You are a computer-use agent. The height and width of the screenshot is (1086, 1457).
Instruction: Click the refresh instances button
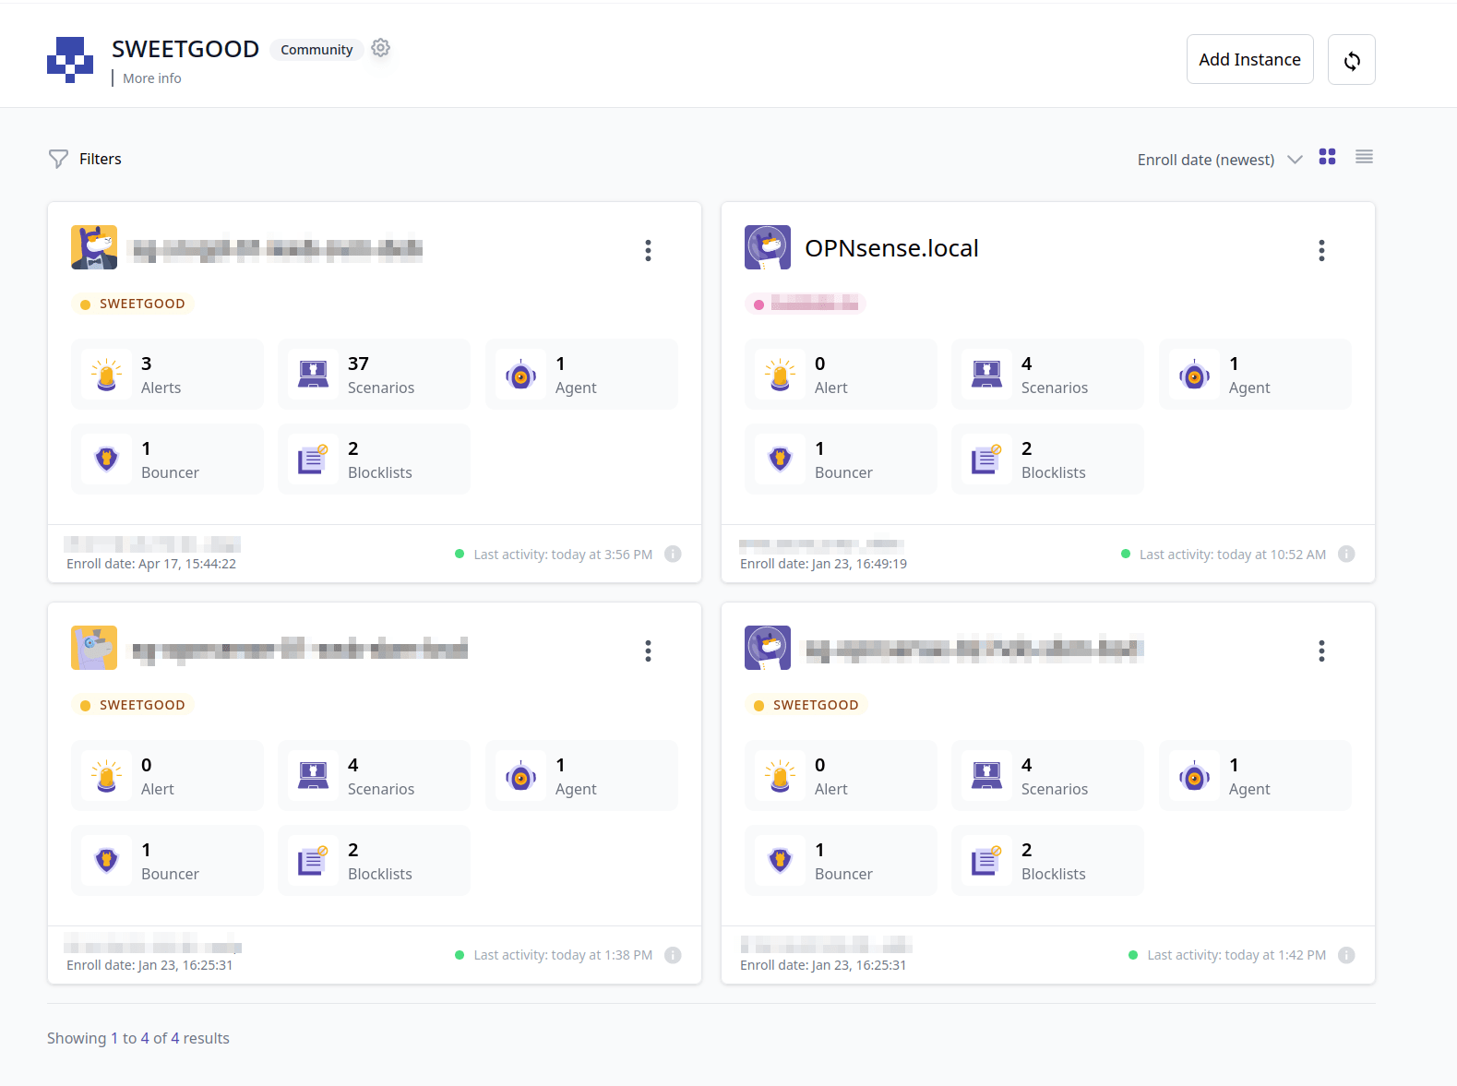(1352, 60)
